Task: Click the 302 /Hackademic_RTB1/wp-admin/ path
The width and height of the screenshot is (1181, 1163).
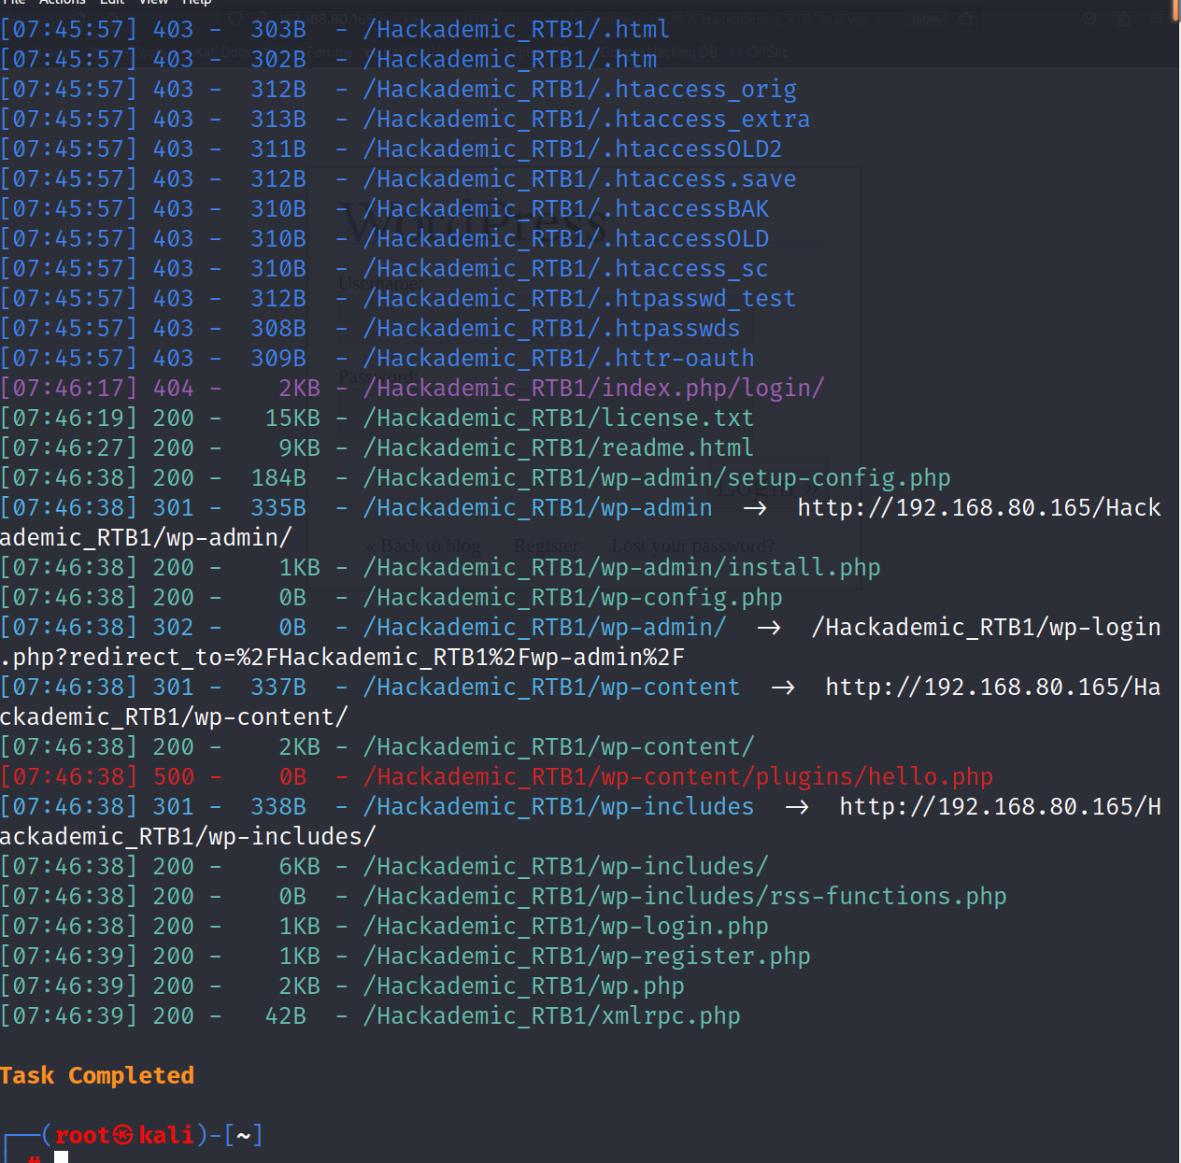Action: [544, 627]
